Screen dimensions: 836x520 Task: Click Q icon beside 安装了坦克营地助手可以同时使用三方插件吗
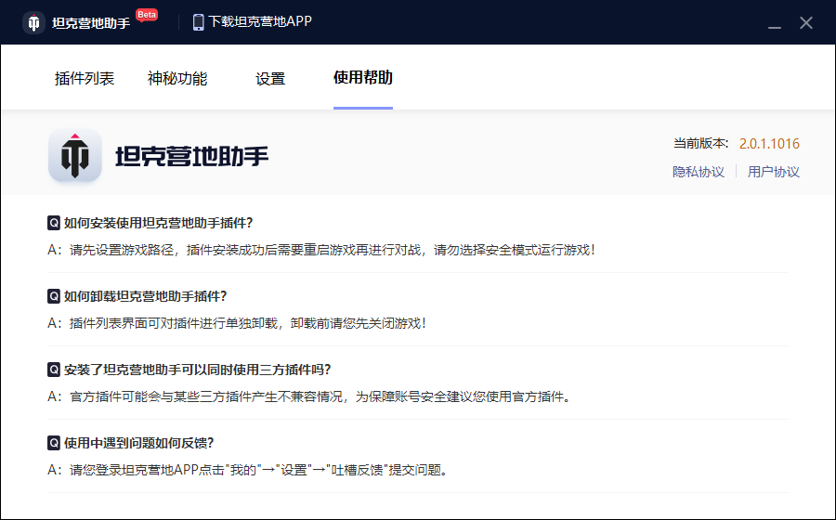54,370
